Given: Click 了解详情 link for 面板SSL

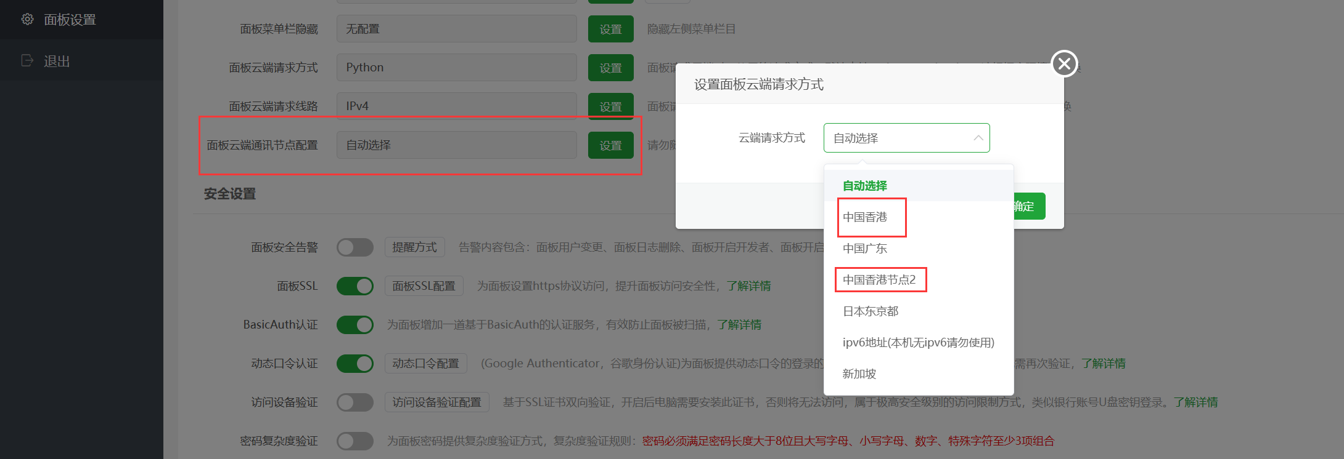Looking at the screenshot, I should (x=748, y=286).
